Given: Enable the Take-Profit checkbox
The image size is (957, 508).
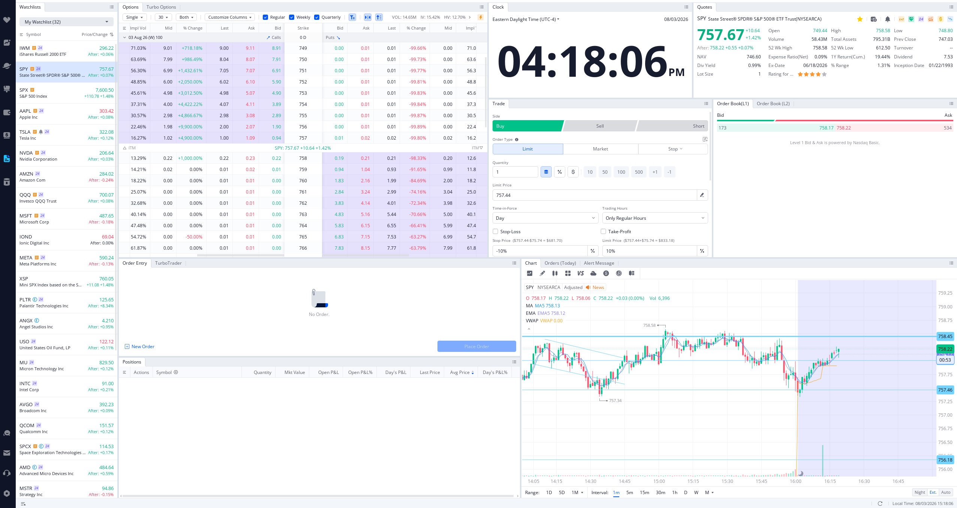Looking at the screenshot, I should pyautogui.click(x=603, y=231).
